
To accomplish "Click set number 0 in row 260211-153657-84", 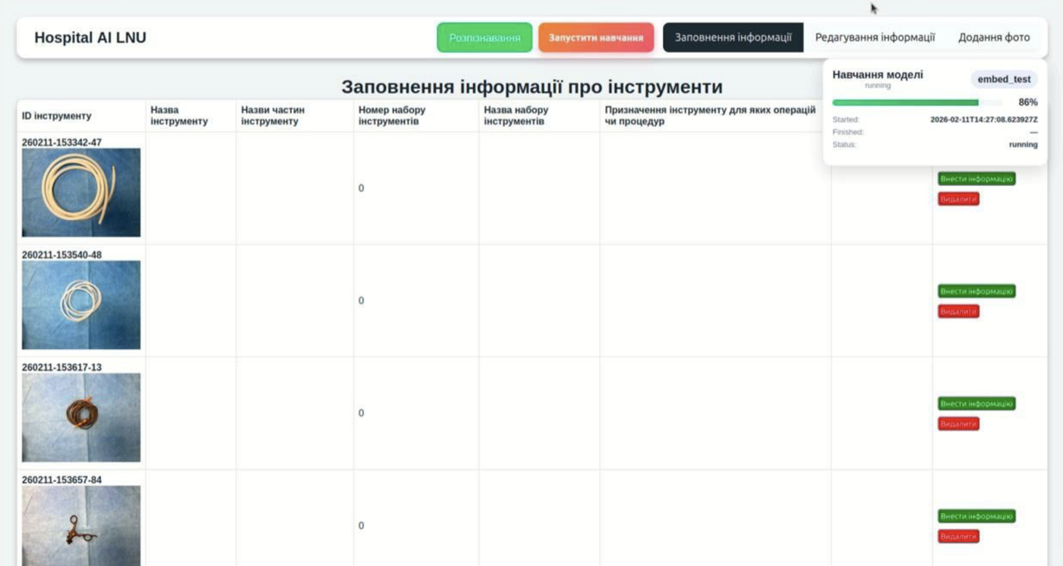I will tap(361, 525).
